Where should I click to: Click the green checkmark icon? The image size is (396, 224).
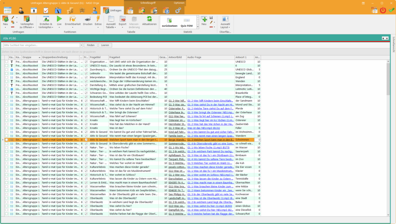391,10
